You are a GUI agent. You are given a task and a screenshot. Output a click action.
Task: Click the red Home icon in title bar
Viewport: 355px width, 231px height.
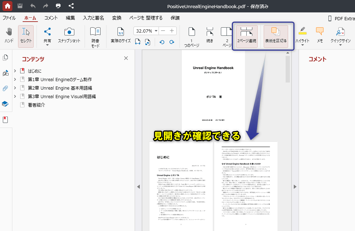point(7,6)
